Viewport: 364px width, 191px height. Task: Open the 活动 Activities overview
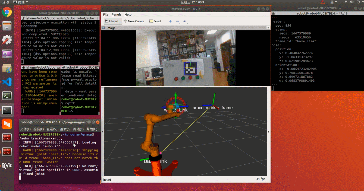(x=5, y=2)
